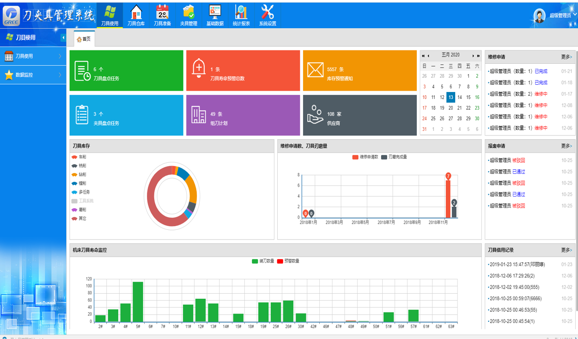The width and height of the screenshot is (578, 339).
Task: Open the 系统设置 tools icon
Action: point(268,15)
